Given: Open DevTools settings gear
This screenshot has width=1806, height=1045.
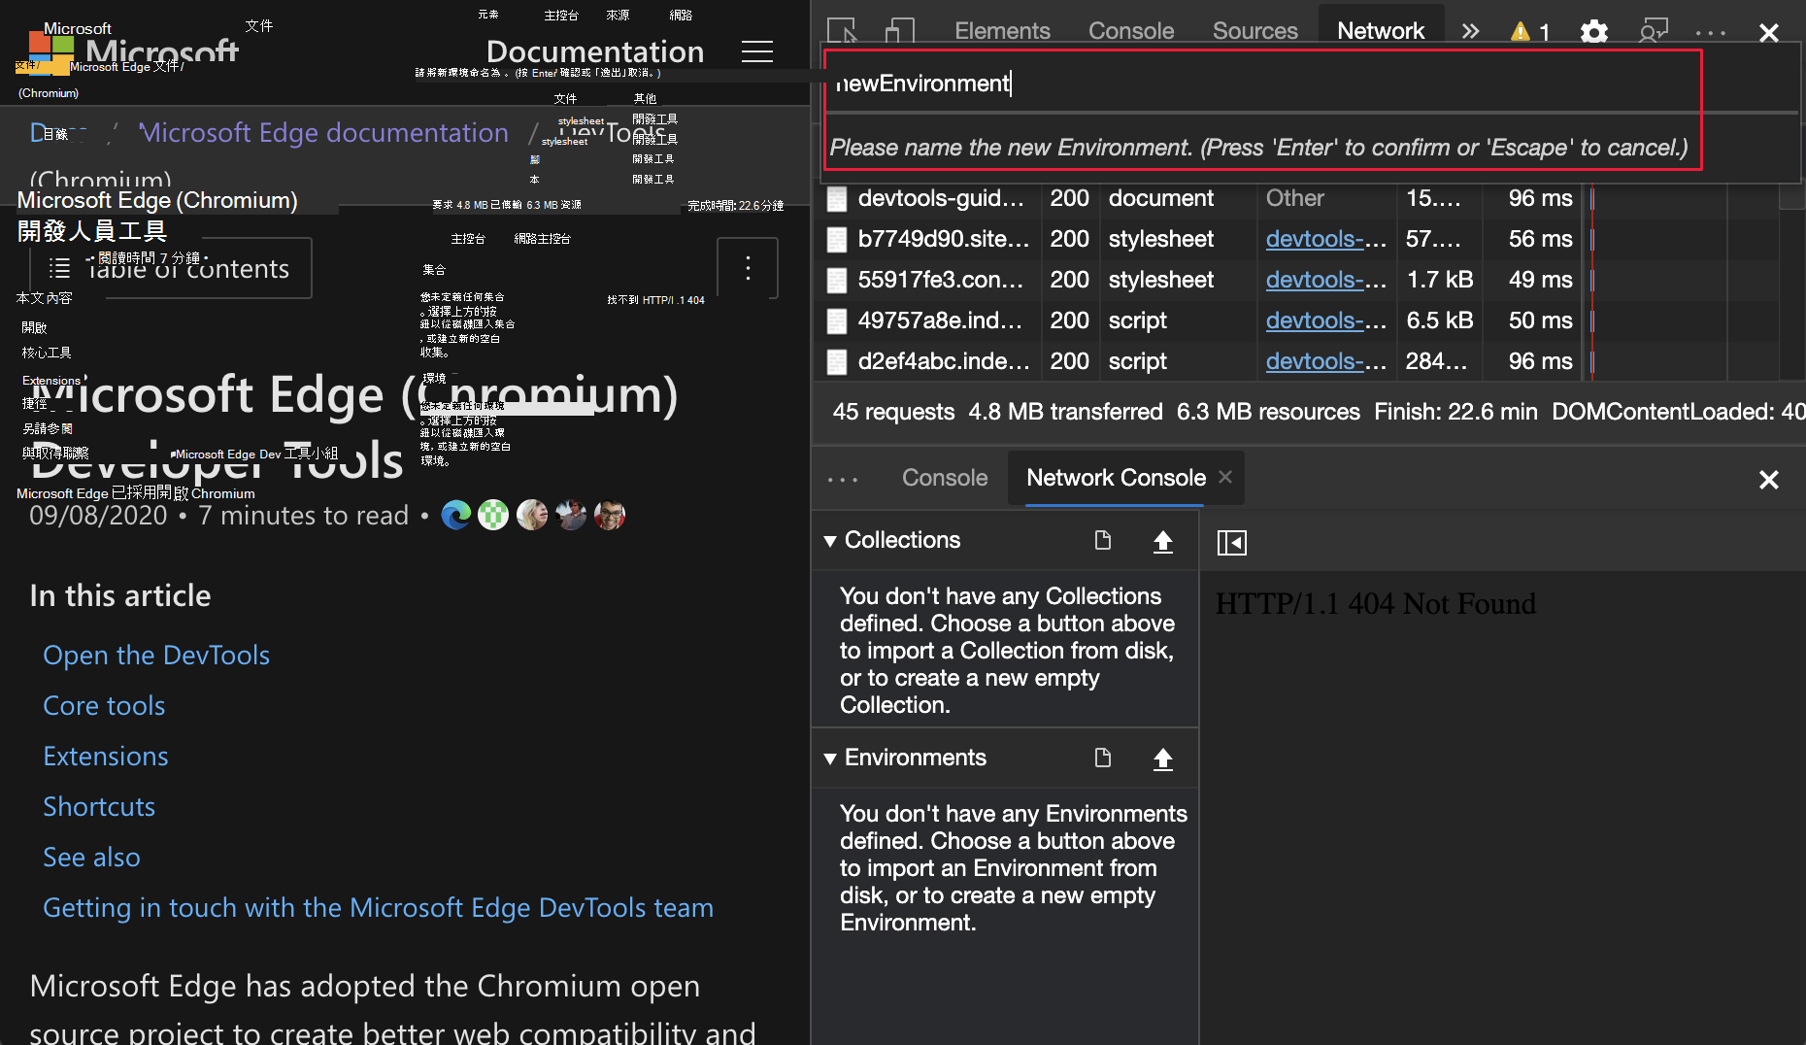Looking at the screenshot, I should 1593,32.
